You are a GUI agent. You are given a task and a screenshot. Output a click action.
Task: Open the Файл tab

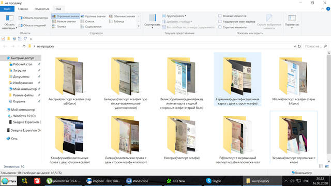tap(7, 9)
